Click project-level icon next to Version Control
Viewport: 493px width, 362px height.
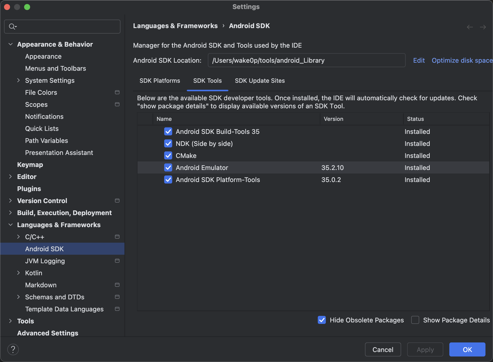[x=117, y=201]
